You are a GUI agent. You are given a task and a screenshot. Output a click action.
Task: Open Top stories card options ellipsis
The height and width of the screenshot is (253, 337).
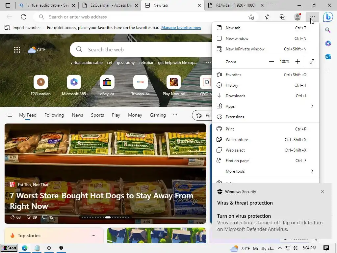(x=93, y=235)
